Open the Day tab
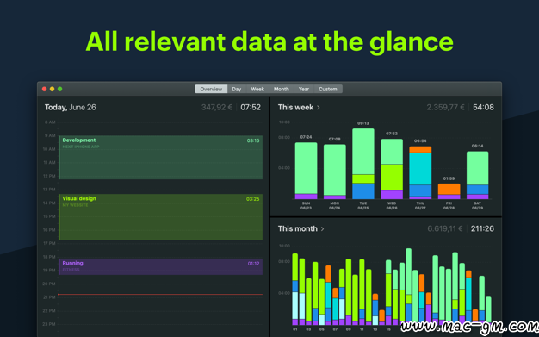The width and height of the screenshot is (539, 337). coord(237,89)
